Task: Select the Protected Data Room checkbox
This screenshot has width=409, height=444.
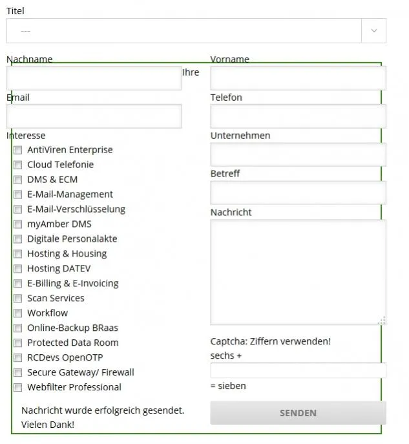Action: pos(18,343)
